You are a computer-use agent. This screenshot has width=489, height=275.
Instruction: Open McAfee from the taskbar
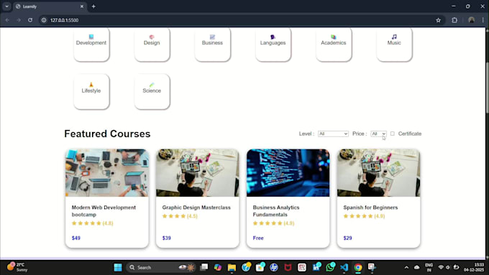[x=288, y=268]
